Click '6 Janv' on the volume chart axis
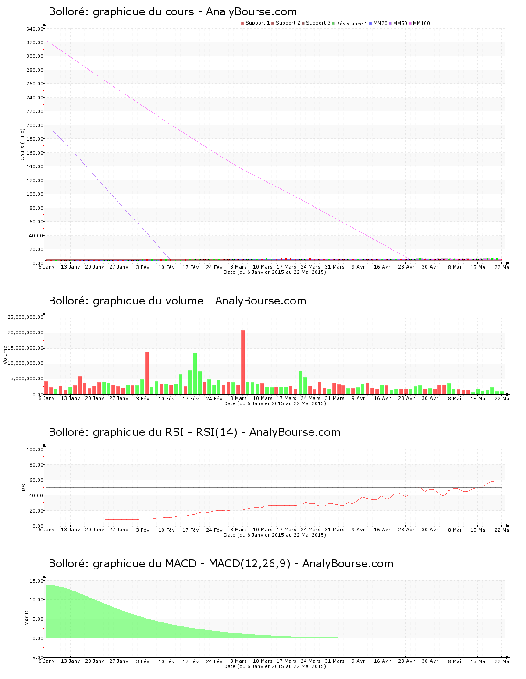This screenshot has width=526, height=679. 46,398
